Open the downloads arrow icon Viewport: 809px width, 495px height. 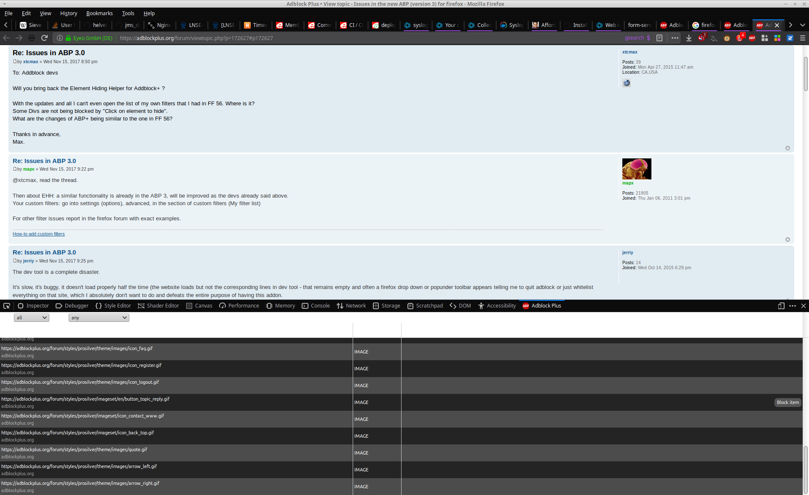coord(689,38)
